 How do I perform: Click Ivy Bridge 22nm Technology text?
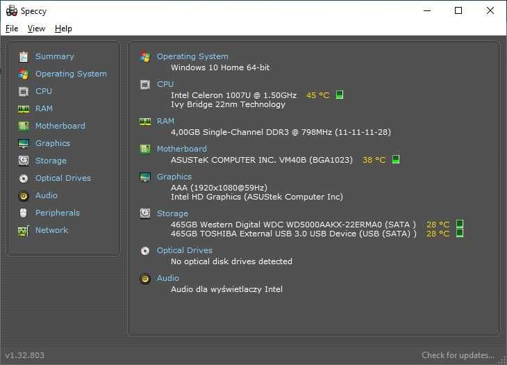click(x=228, y=104)
